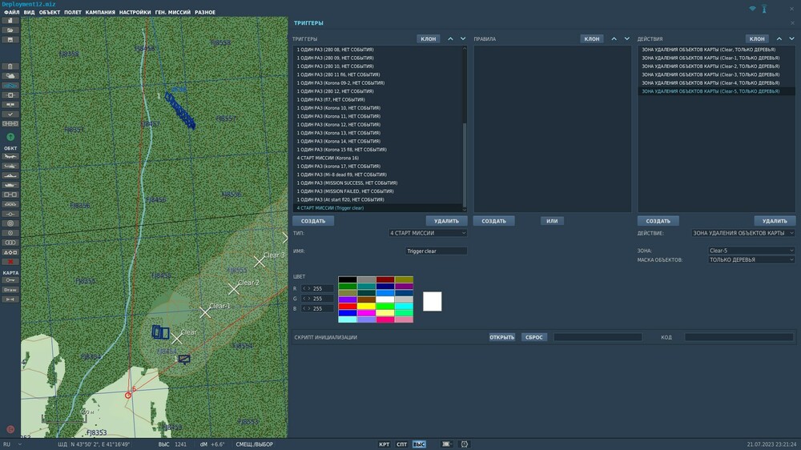Open the ЗОНА Clear-5 dropdown

(751, 251)
